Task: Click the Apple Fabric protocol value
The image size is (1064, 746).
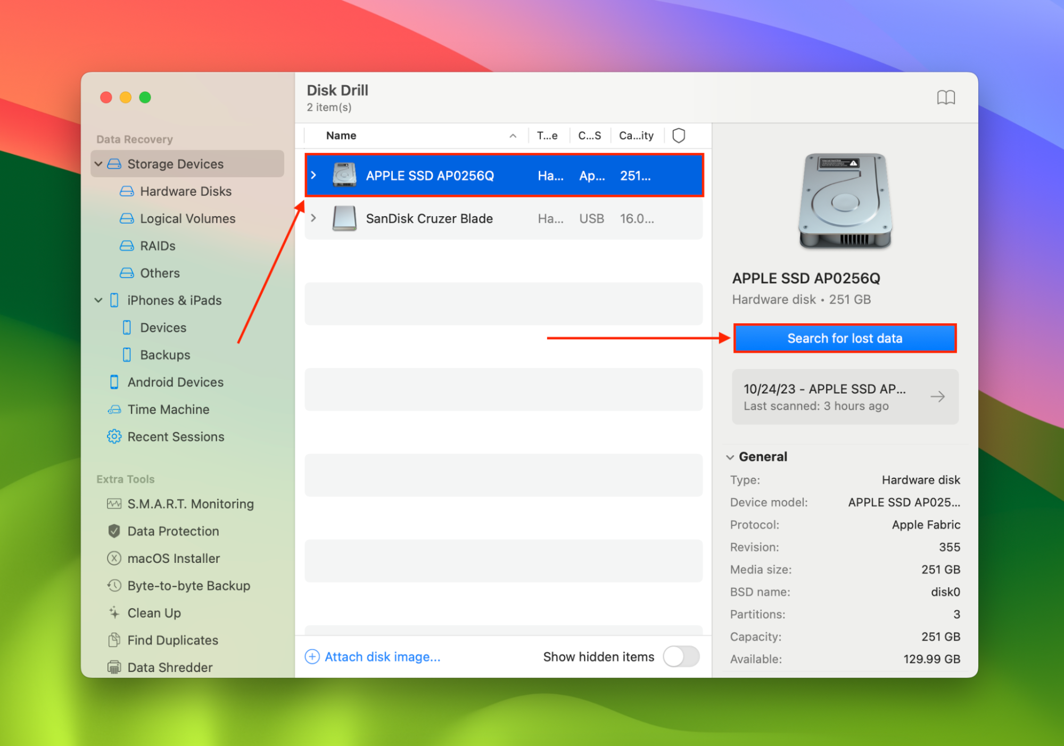Action: click(926, 524)
